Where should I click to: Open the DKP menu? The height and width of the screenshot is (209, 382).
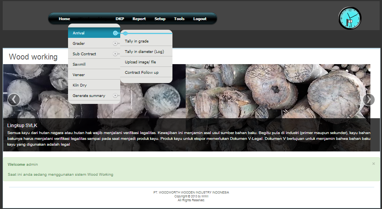coord(120,19)
